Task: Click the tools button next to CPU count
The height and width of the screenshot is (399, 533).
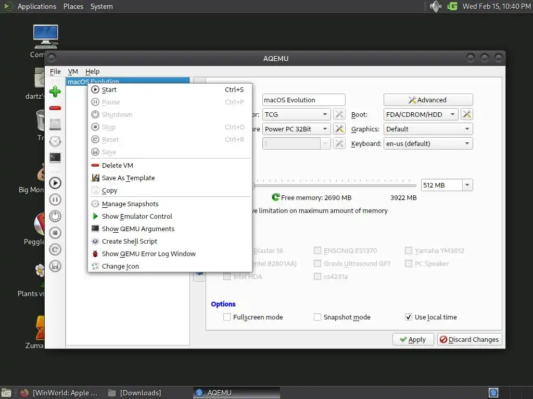Action: [339, 143]
